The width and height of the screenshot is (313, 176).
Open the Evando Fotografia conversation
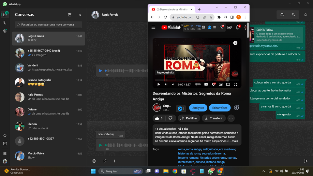pyautogui.click(x=49, y=82)
